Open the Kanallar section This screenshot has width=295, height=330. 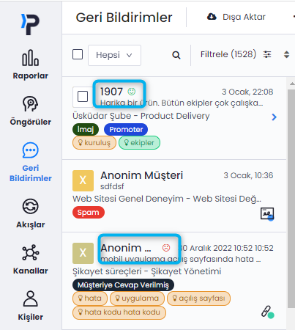click(31, 260)
